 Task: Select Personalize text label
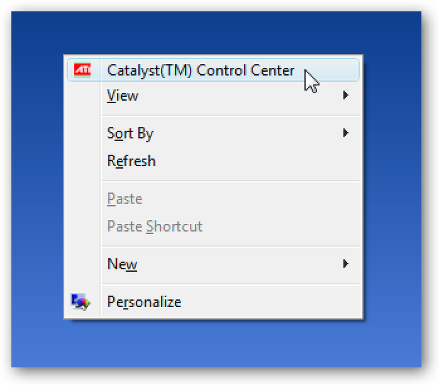pyautogui.click(x=144, y=302)
